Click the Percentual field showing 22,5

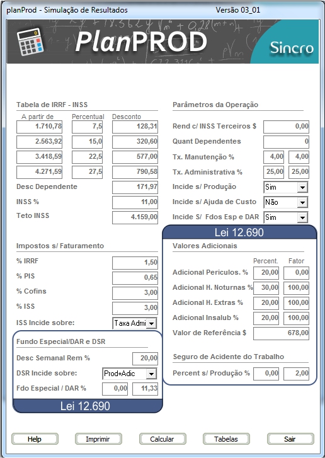88,157
